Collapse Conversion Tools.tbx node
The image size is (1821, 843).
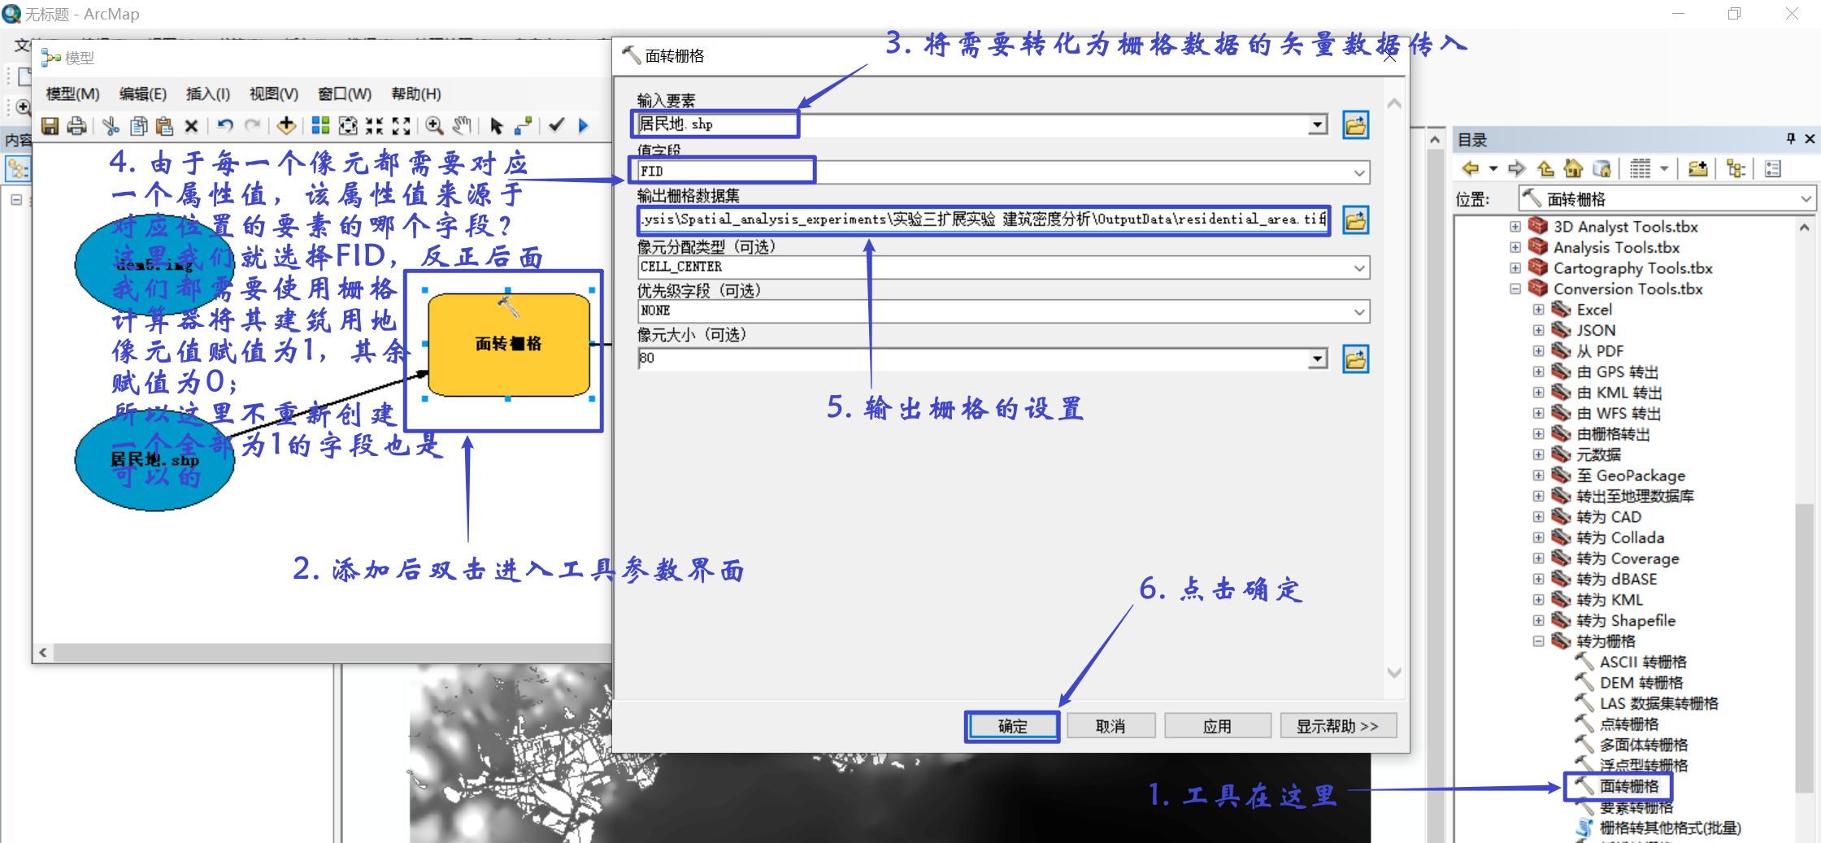point(1515,289)
